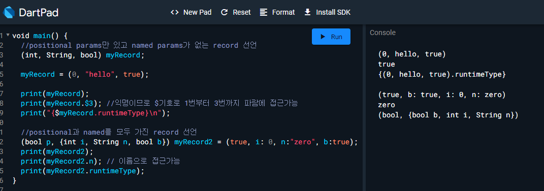Click the Format lines icon
Viewport: 544px width, 191px height.
pos(264,12)
